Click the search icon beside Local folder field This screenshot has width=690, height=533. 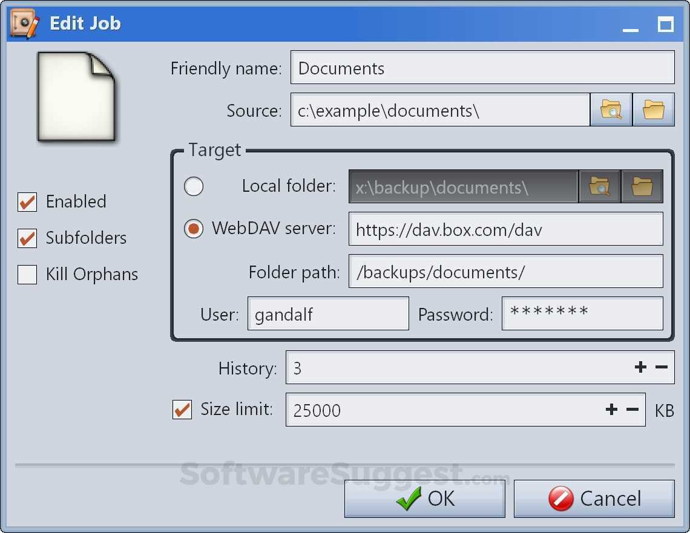[599, 186]
